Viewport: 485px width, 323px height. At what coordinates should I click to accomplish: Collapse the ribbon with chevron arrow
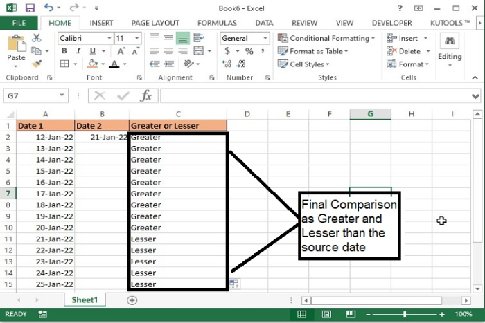[x=475, y=77]
